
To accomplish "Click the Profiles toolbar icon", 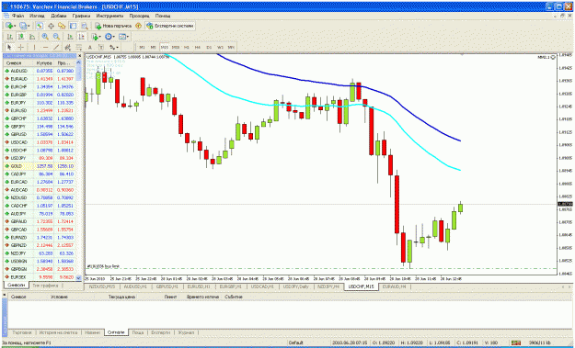I will 25,26.
